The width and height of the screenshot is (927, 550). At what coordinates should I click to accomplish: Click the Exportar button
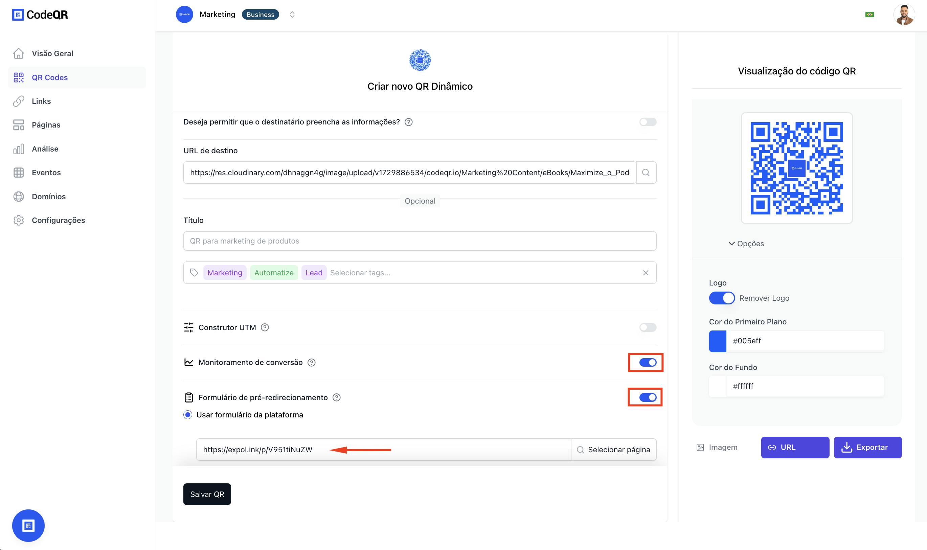[x=868, y=447]
